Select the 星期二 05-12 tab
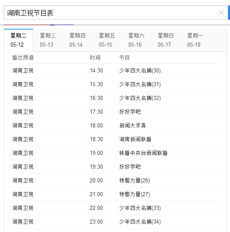 (x=18, y=40)
